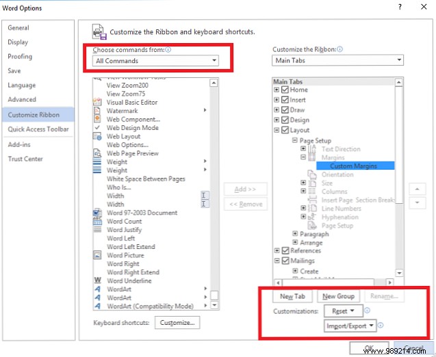Screen dimensions: 436x357
Task: Click the info icon next to Reset
Action: click(367, 310)
